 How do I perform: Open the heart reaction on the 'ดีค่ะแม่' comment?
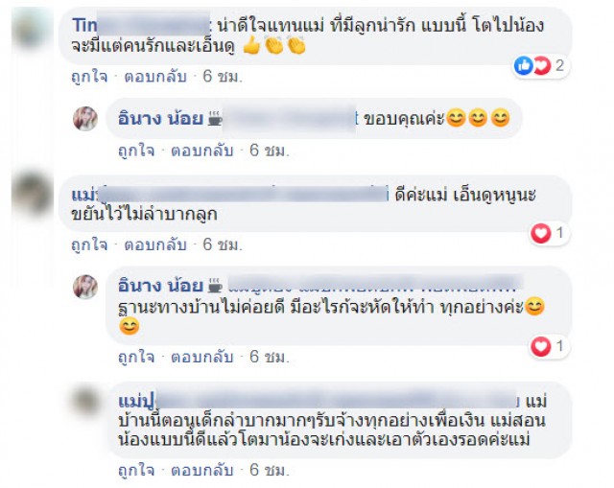(541, 233)
